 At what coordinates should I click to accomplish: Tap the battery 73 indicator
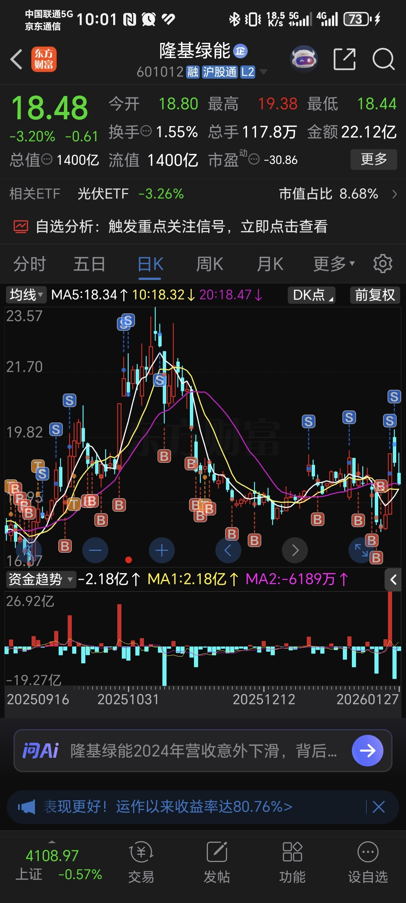tap(357, 19)
